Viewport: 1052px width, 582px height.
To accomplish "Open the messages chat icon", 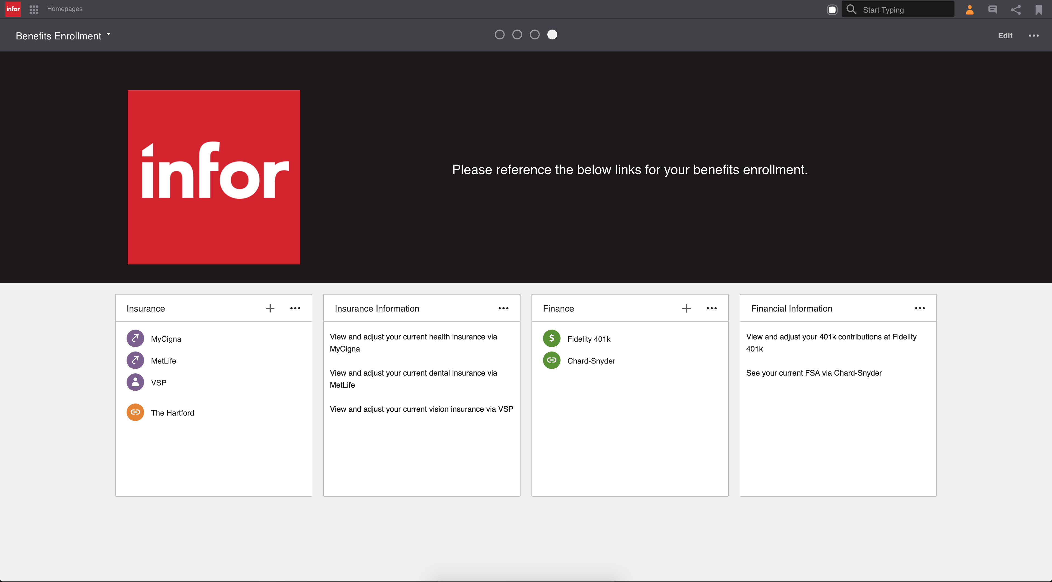I will (x=992, y=10).
